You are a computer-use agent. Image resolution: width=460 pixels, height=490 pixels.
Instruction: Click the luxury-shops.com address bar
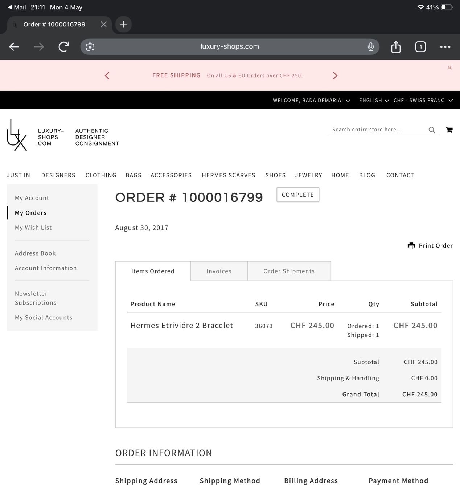pos(230,47)
